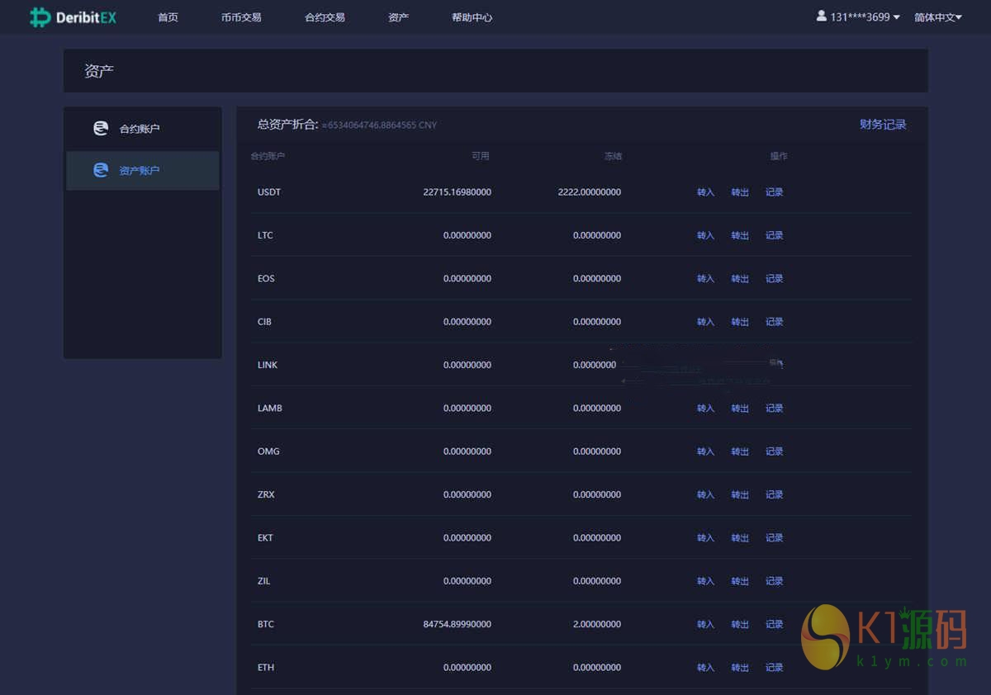Screen dimensions: 991x695
Task: Open the 合约交易 menu item
Action: (x=325, y=17)
